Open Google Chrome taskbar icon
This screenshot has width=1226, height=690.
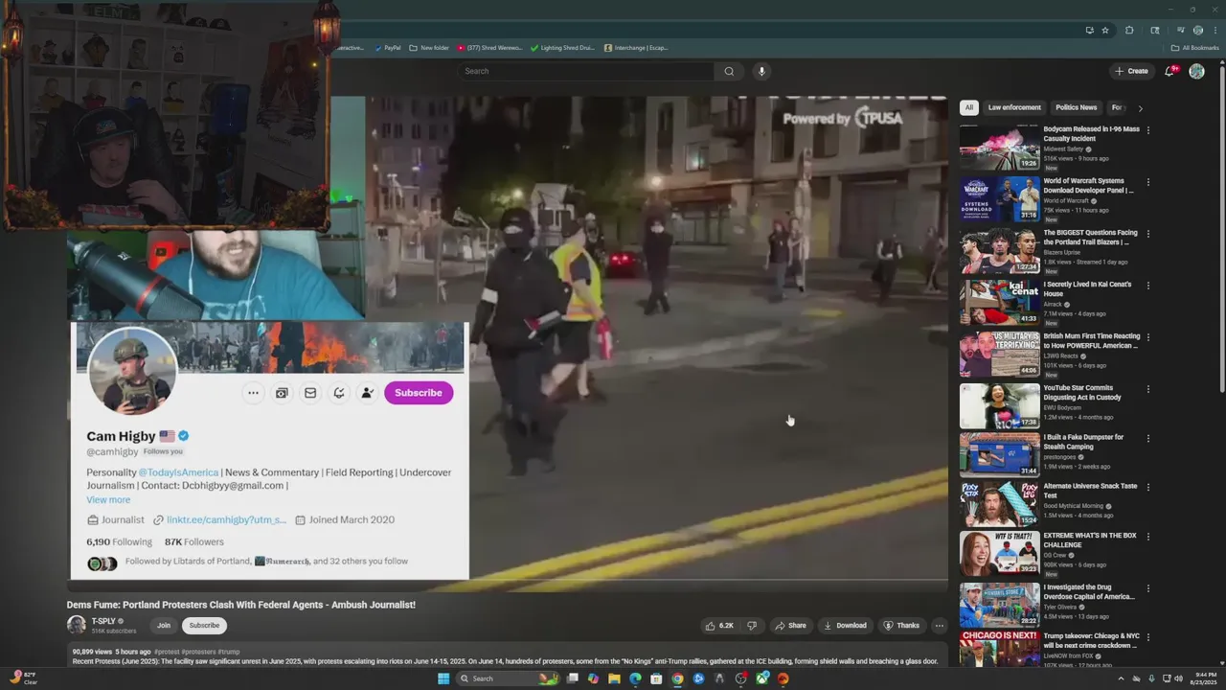677,678
